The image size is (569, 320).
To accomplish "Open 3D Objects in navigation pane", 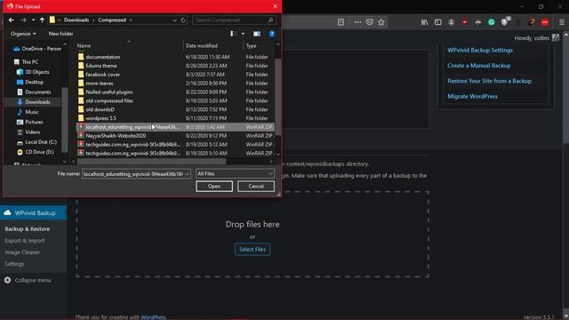I will click(33, 72).
